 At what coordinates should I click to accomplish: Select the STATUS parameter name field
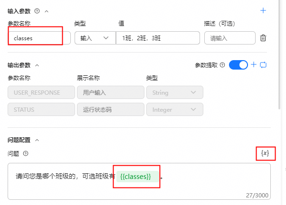[41, 109]
